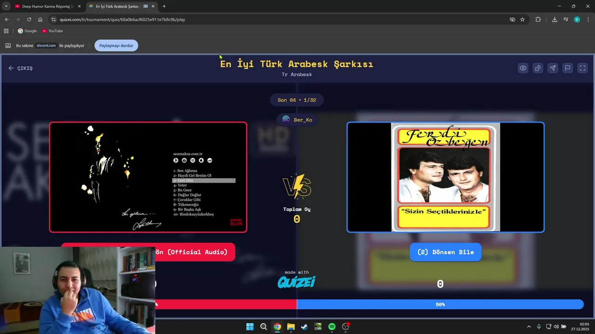
Task: Open Spotify from taskbar
Action: pos(332,327)
